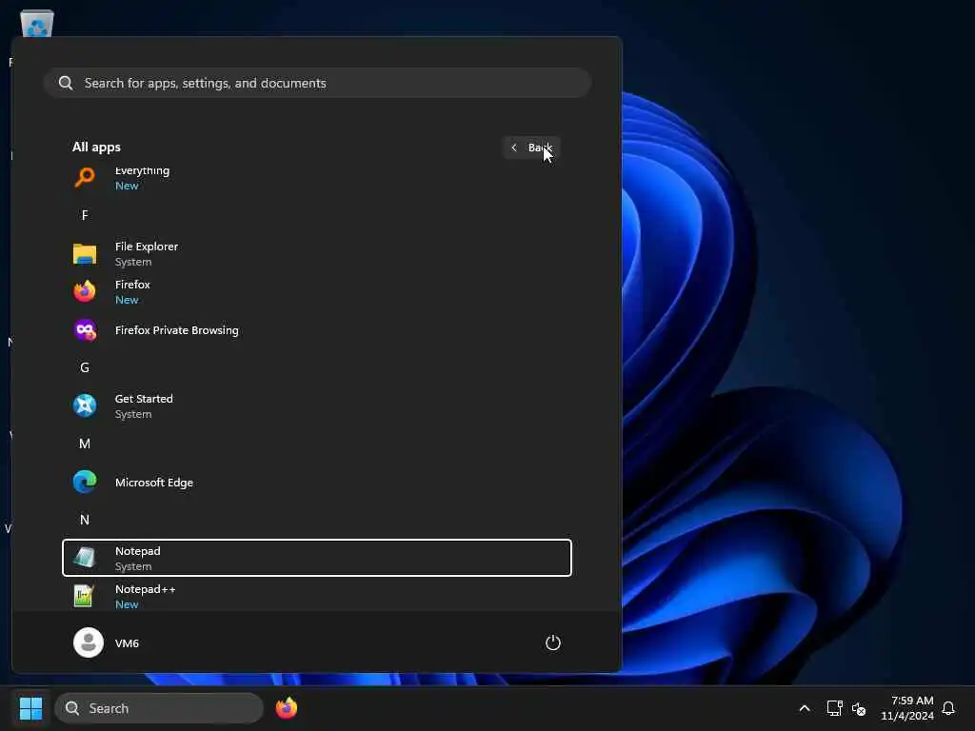Screen dimensions: 975x731
Task: Click the taskbar Search box
Action: tap(159, 708)
